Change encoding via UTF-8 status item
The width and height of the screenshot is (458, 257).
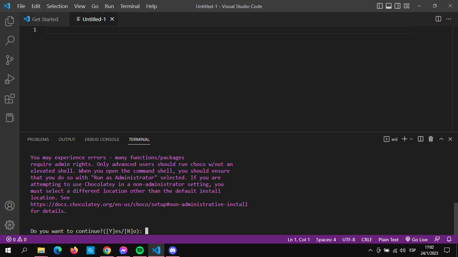[349, 240]
